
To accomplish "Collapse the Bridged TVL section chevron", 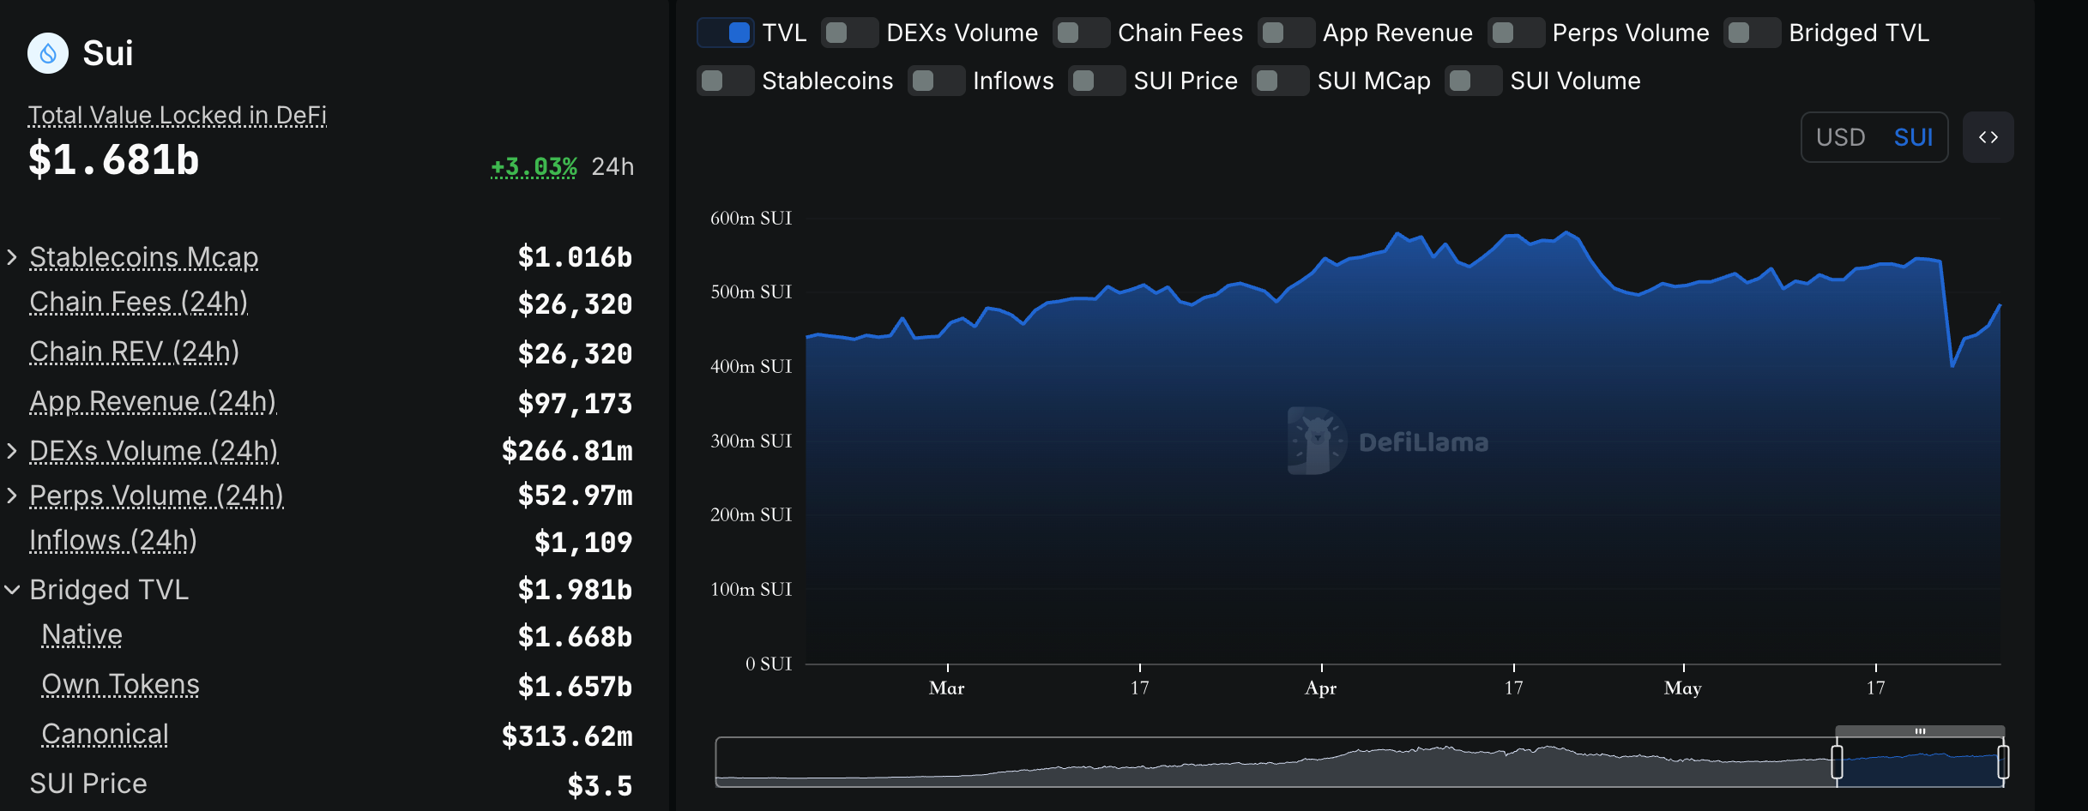I will (x=12, y=590).
